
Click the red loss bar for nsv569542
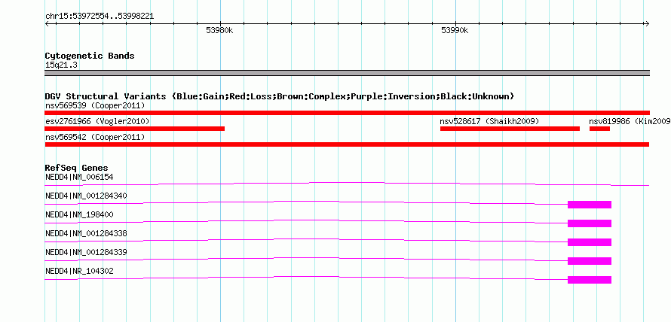point(347,144)
